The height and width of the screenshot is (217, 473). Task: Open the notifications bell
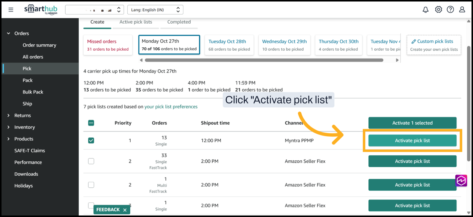pyautogui.click(x=426, y=10)
